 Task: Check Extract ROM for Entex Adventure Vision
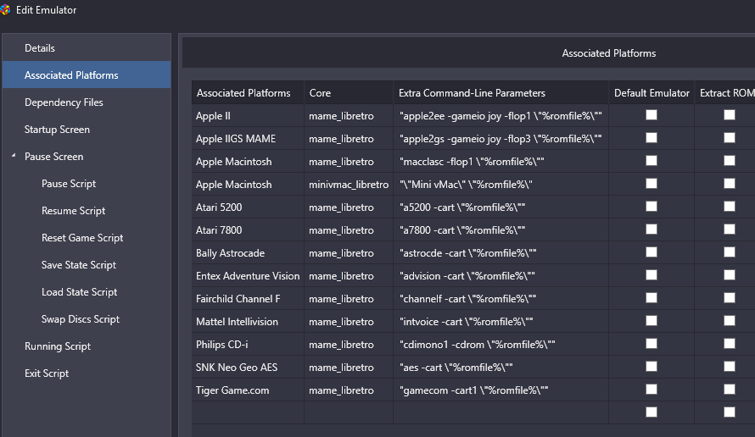730,275
